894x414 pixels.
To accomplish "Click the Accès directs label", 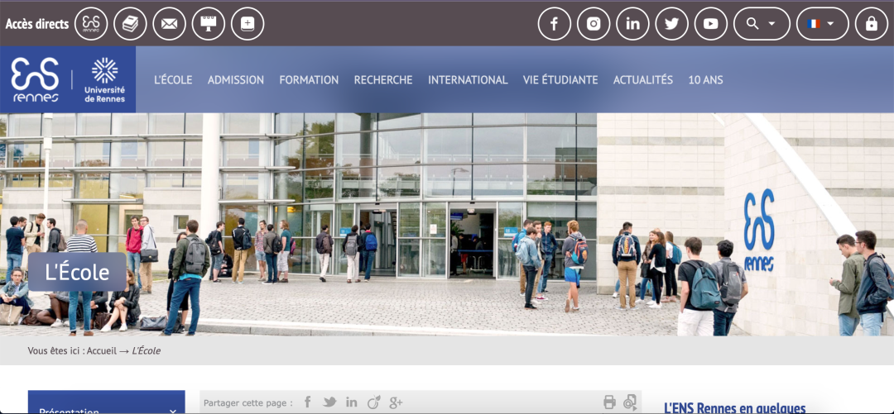I will coord(37,24).
